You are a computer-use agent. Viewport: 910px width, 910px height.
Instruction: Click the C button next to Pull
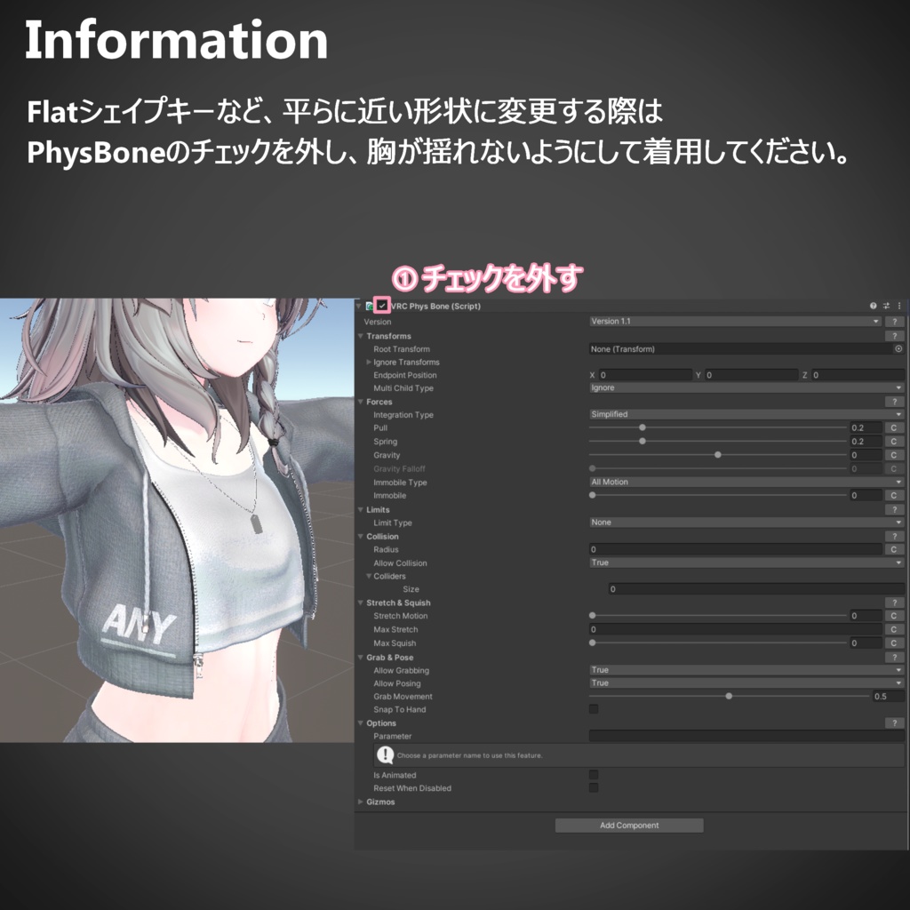point(893,427)
